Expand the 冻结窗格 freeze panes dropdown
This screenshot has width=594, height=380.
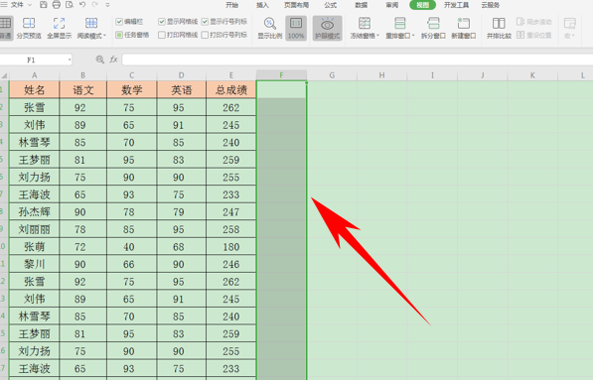pyautogui.click(x=365, y=28)
